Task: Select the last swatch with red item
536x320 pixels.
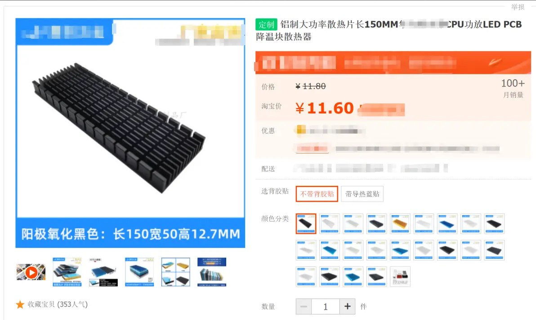Action: tap(400, 276)
